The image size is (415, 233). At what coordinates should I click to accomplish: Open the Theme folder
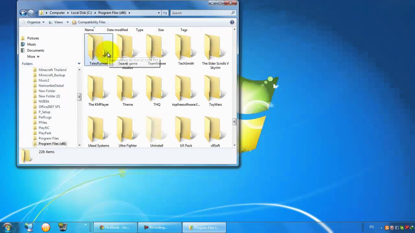coord(128,91)
